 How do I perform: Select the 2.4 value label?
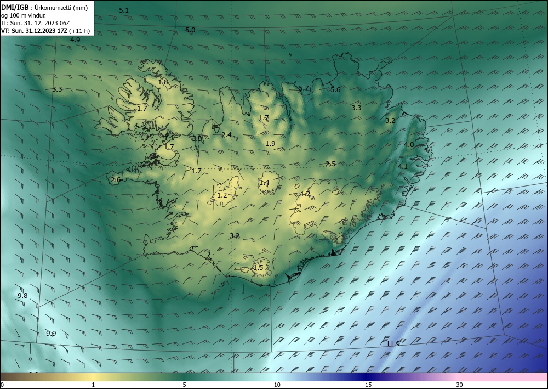coord(226,134)
